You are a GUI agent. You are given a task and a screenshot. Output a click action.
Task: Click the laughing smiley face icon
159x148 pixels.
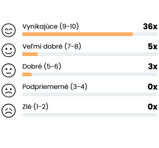[x=9, y=30]
